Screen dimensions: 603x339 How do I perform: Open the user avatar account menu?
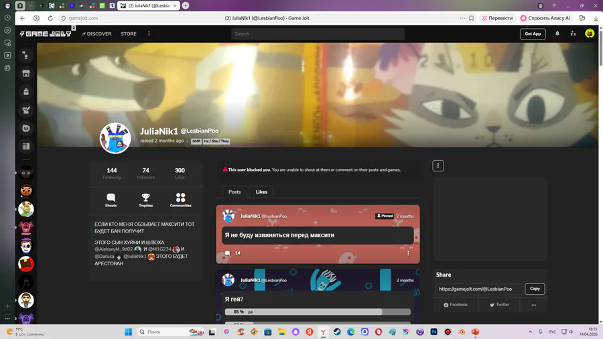coord(589,33)
